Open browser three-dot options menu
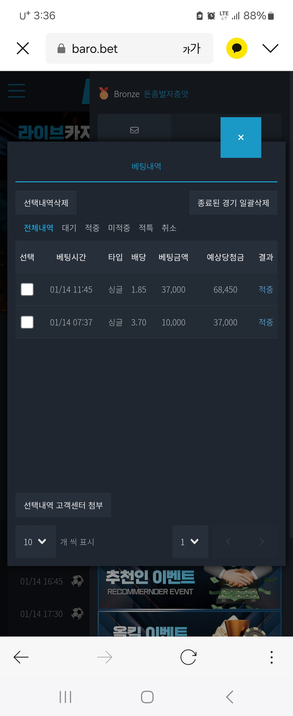 [271, 657]
